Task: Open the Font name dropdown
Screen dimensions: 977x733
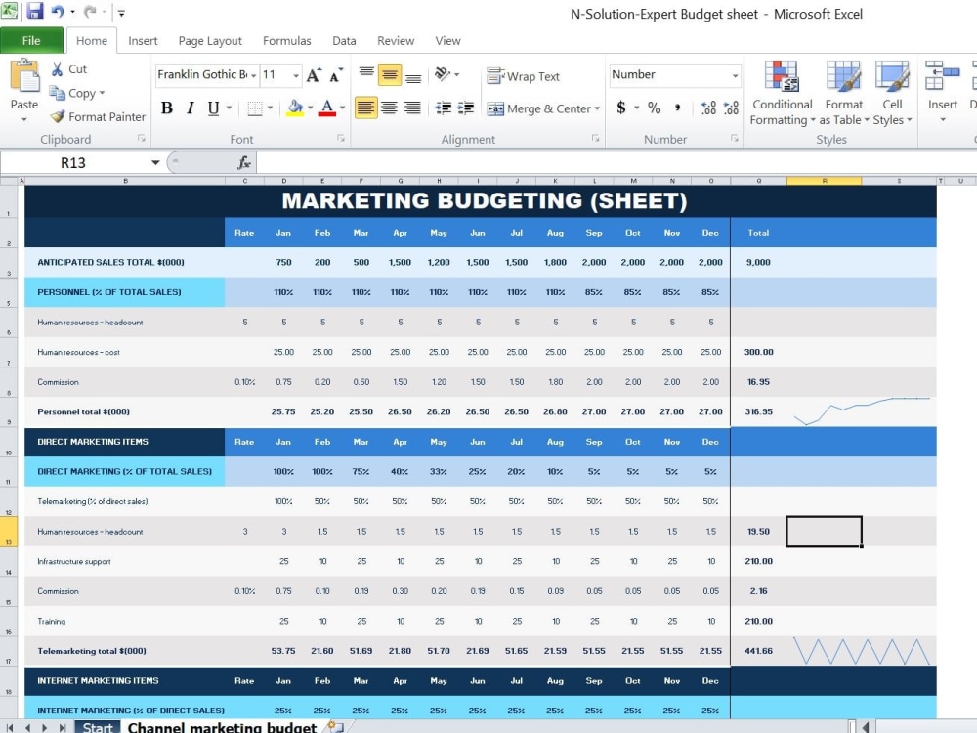Action: click(254, 75)
